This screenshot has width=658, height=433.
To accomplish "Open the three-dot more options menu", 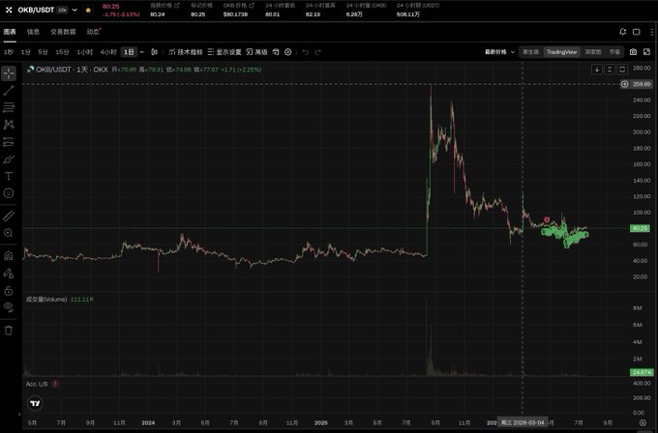I will tap(651, 32).
